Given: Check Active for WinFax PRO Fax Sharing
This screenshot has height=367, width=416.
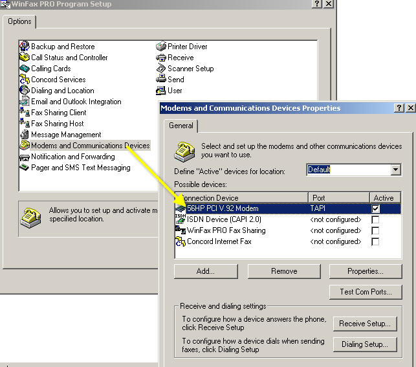Looking at the screenshot, I should pos(375,230).
